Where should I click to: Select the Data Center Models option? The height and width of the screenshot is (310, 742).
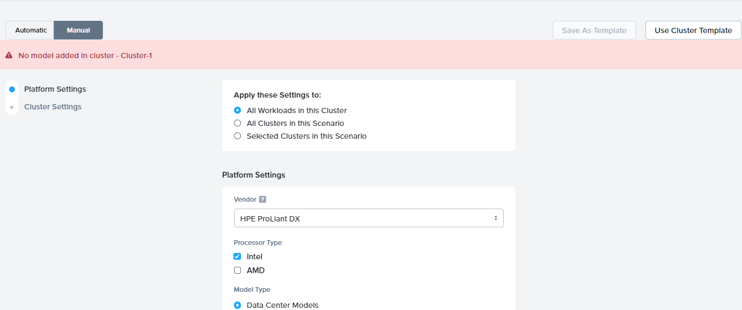click(x=237, y=305)
